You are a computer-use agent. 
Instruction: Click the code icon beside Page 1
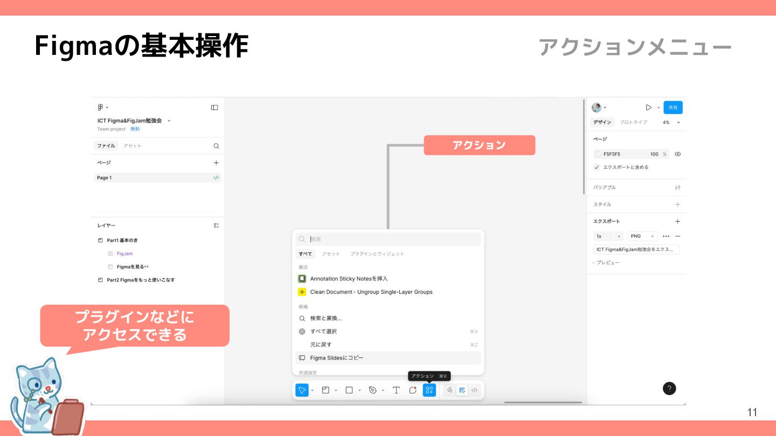coord(216,178)
